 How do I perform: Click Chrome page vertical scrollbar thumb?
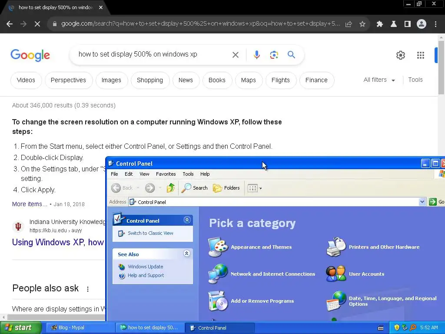point(442,67)
